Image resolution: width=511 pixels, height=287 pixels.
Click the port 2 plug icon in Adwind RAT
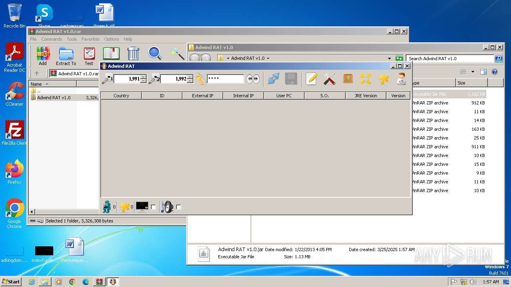(x=154, y=79)
